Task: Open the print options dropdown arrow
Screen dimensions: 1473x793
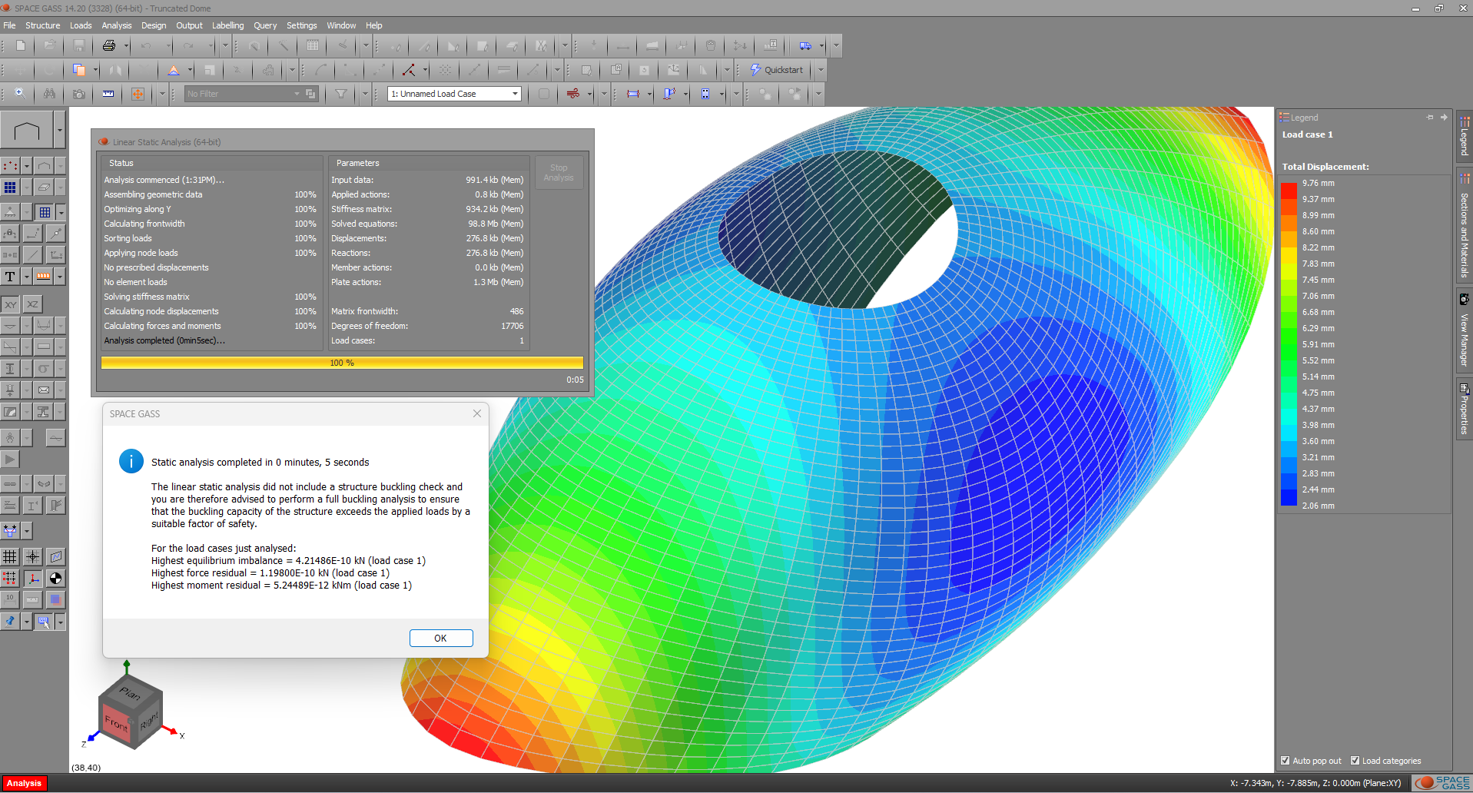Action: point(127,46)
